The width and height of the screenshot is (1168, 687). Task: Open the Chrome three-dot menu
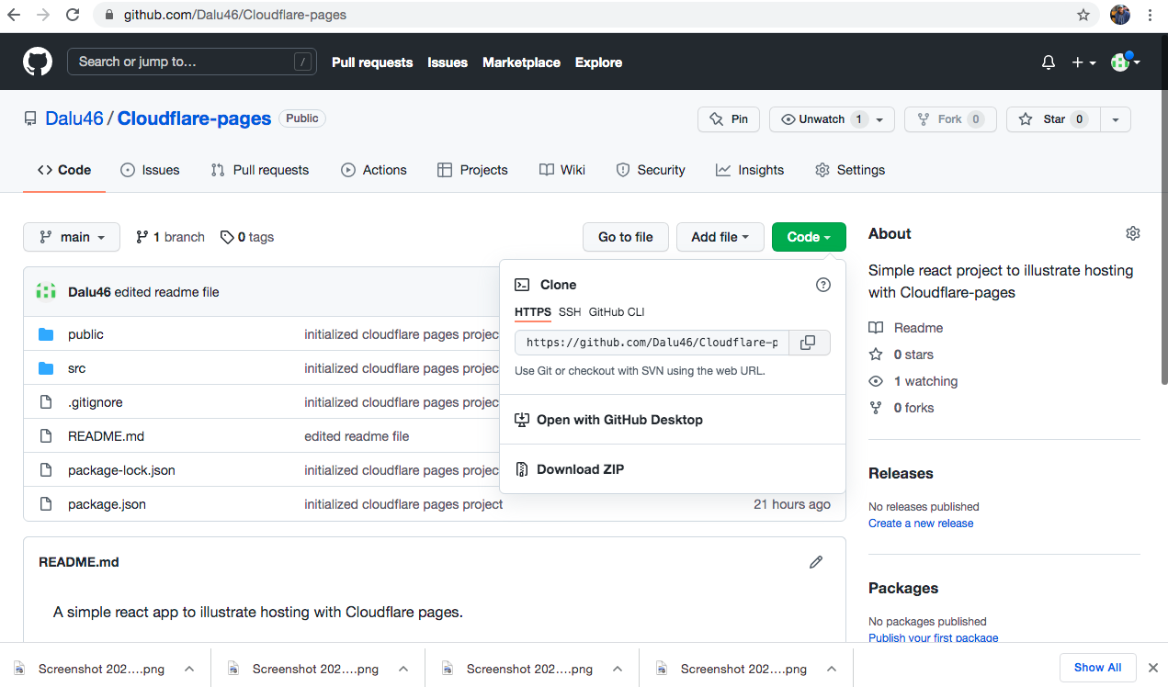(1150, 15)
